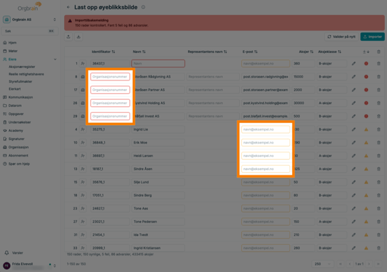The width and height of the screenshot is (387, 272).
Task: Click error indicator for Storåsen Partner AS
Action: click(366, 90)
